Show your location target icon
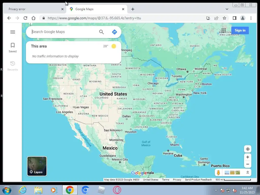260x195 pixels. pos(248,149)
